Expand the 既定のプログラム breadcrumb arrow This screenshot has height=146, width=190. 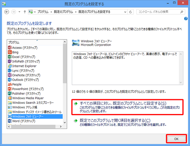click(76, 12)
